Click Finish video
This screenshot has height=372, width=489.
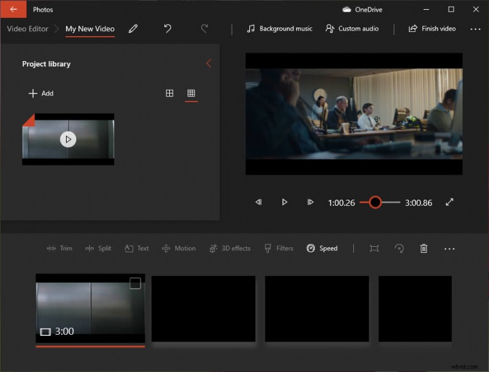point(432,29)
